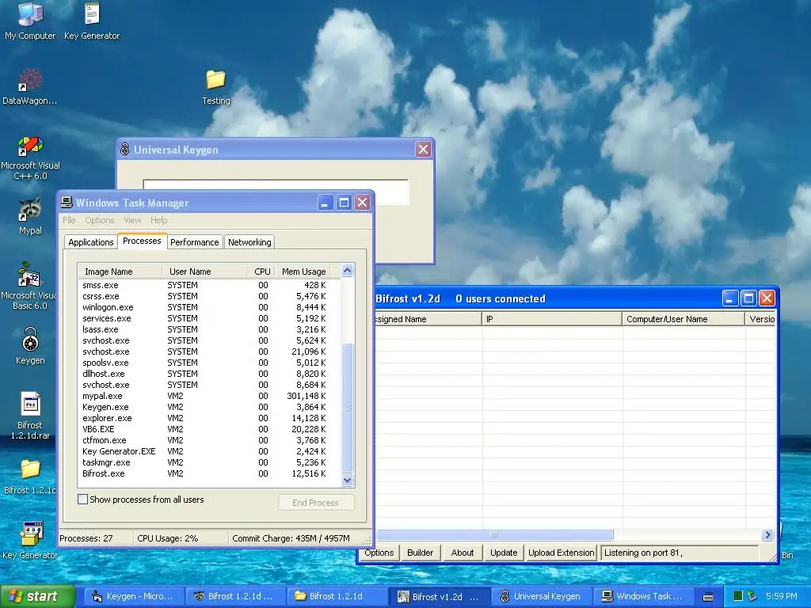This screenshot has width=811, height=608.
Task: Select the Key Generator executable icon on the desktop
Action: click(x=30, y=540)
